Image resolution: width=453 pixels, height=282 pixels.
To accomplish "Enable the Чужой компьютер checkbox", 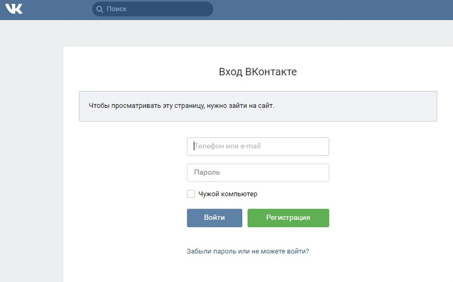I will coord(191,194).
